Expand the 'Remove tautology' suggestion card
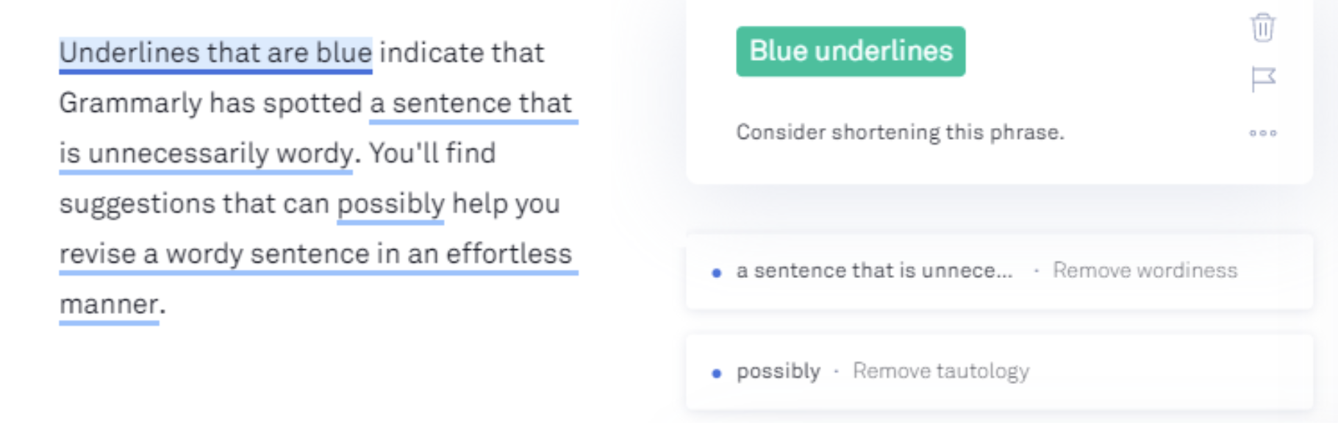Image resolution: width=1338 pixels, height=425 pixels. pos(999,372)
